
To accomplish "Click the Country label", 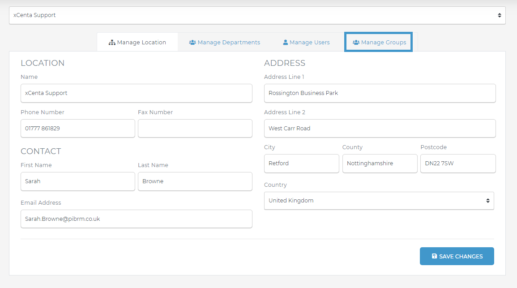I will pos(275,185).
